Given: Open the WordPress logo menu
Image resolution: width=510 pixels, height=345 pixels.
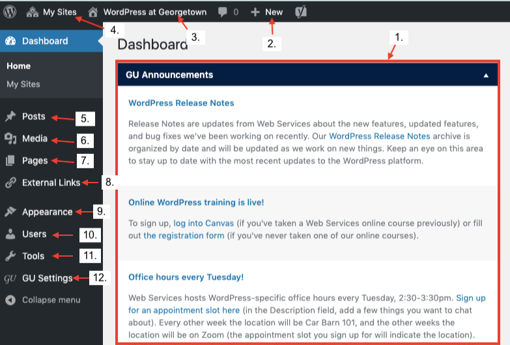Looking at the screenshot, I should (10, 12).
